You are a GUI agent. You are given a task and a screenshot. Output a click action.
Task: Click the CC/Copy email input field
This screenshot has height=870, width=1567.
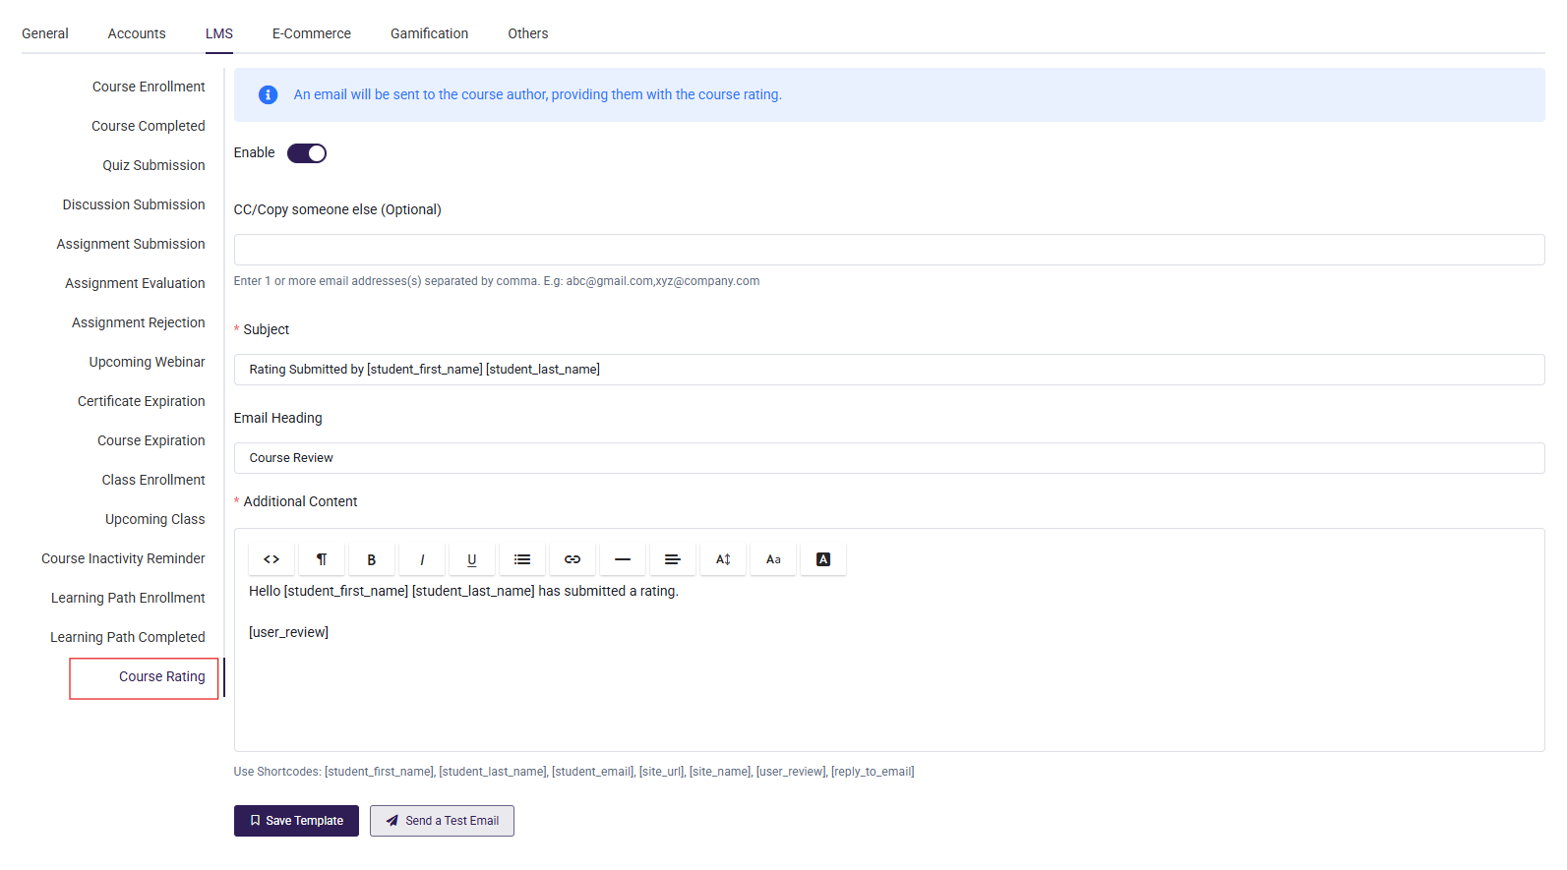[x=888, y=250]
